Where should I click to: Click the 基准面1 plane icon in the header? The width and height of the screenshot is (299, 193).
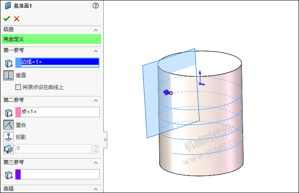click(8, 6)
